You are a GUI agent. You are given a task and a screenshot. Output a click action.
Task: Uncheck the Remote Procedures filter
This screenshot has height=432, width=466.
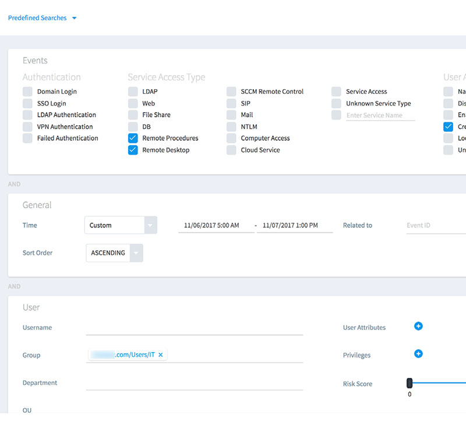pyautogui.click(x=133, y=138)
